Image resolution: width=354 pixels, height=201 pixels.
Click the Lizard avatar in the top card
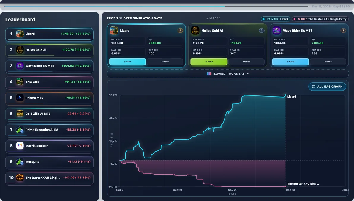point(114,31)
